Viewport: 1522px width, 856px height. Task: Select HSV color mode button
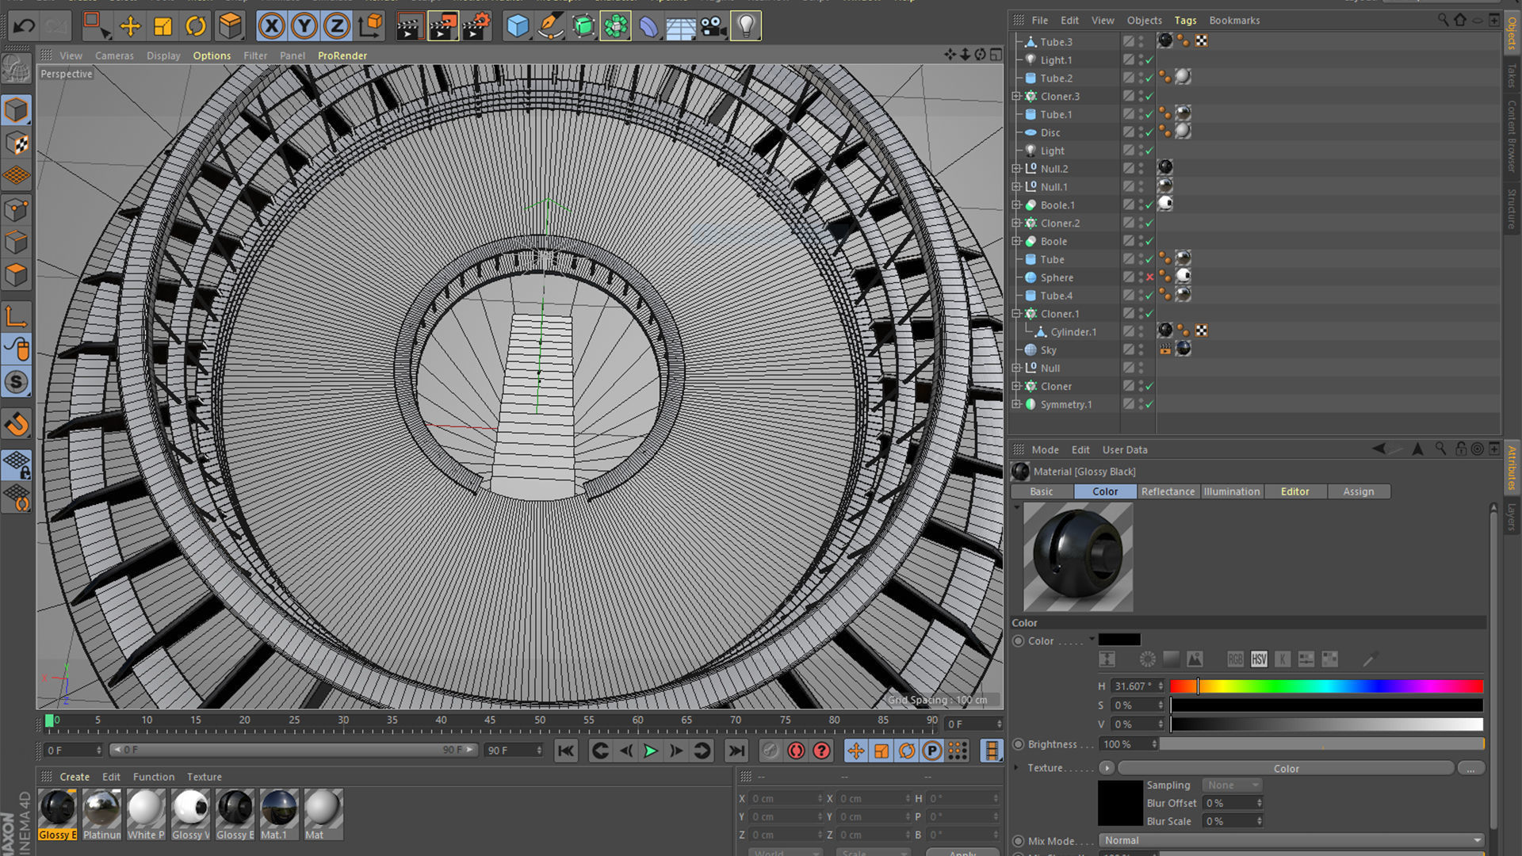[x=1259, y=659]
